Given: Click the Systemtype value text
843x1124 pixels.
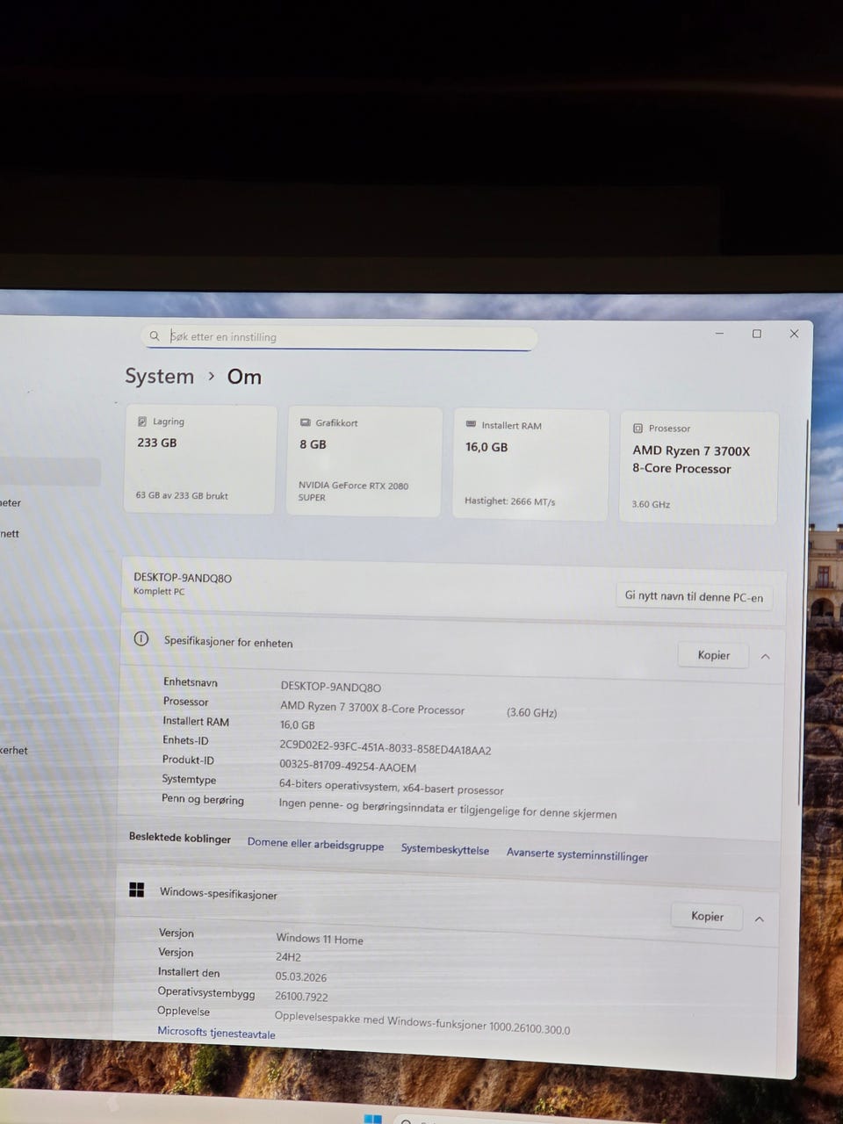Looking at the screenshot, I should [392, 788].
